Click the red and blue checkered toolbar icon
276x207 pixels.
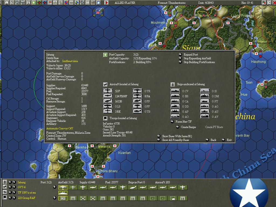(x=66, y=3)
